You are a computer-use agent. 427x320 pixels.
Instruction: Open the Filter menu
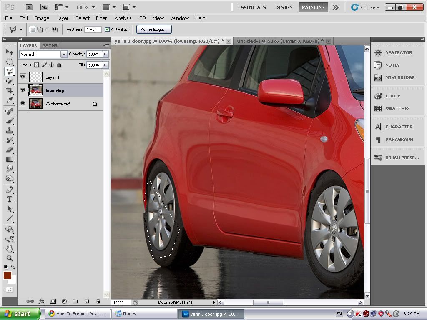101,18
